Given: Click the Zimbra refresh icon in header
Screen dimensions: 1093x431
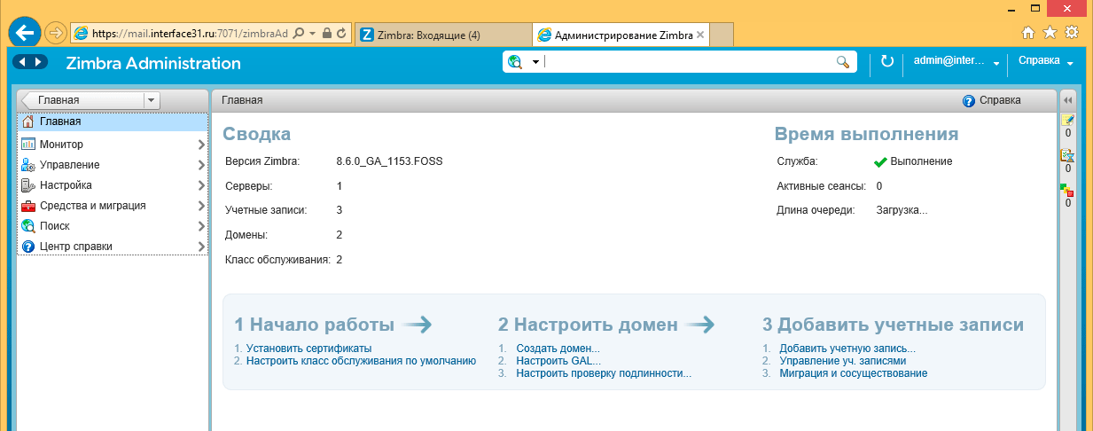Looking at the screenshot, I should [887, 62].
